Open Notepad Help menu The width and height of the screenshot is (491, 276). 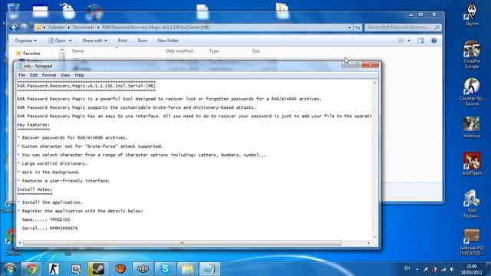[x=79, y=75]
